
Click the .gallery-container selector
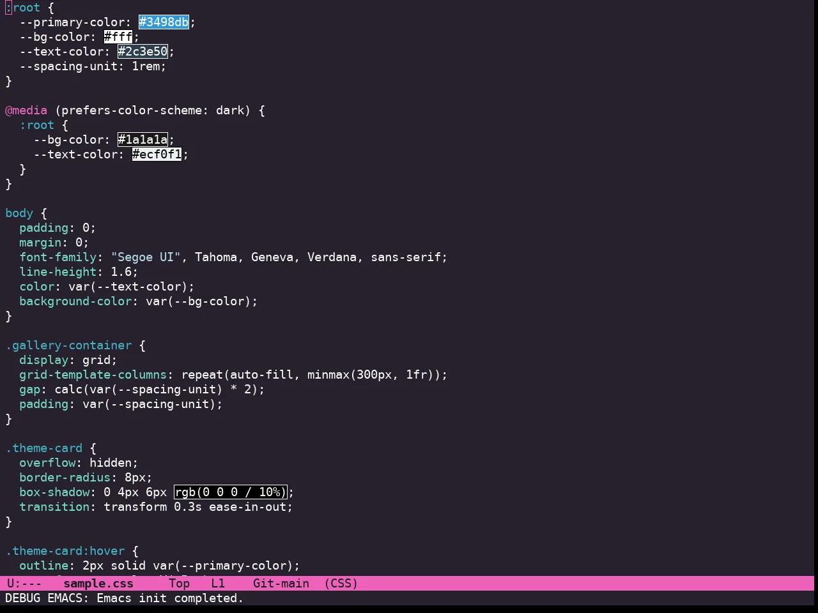coord(68,345)
